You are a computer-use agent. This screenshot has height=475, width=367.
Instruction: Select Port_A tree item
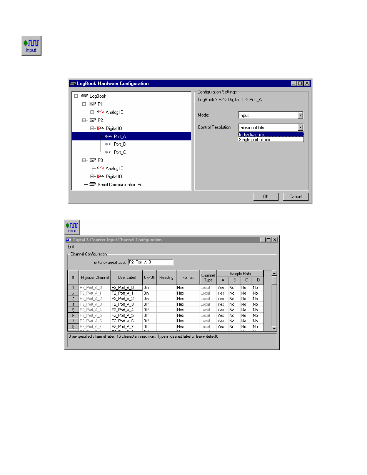[120, 136]
